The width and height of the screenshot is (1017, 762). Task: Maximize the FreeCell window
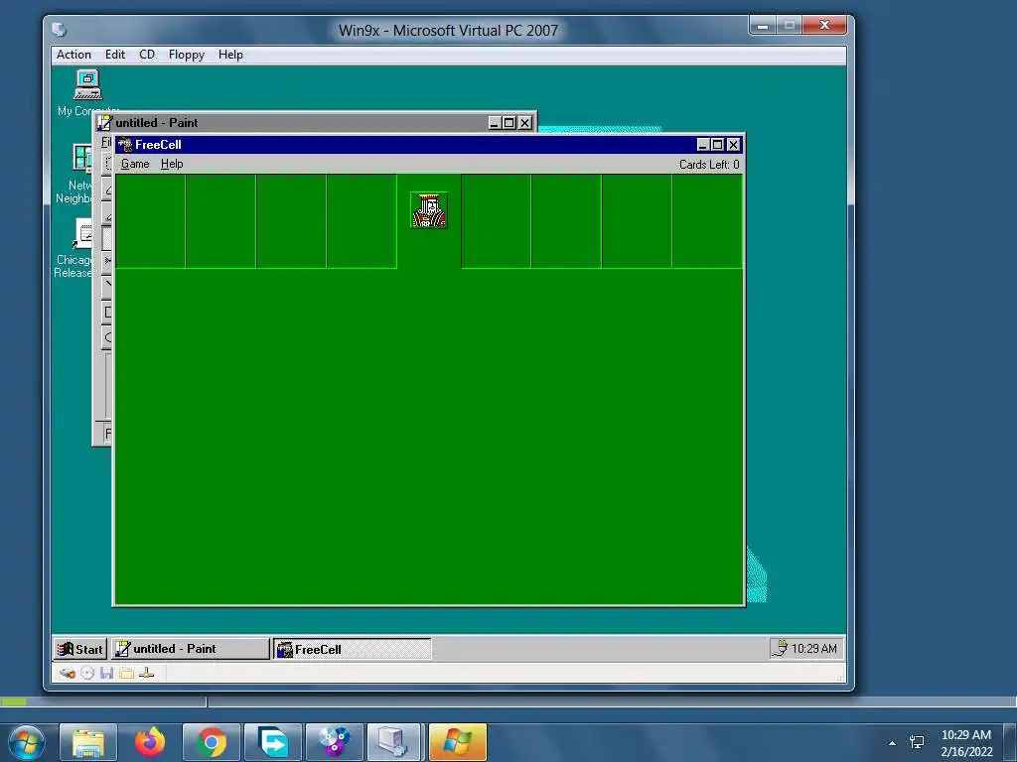coord(717,145)
